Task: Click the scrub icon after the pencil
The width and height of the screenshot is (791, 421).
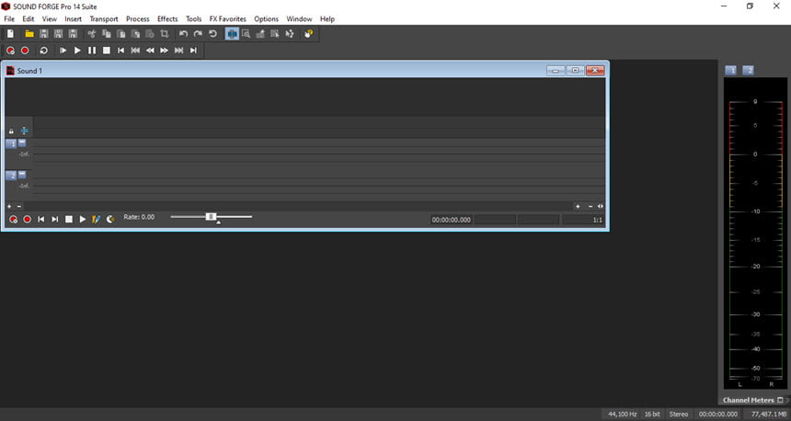Action: click(x=110, y=220)
